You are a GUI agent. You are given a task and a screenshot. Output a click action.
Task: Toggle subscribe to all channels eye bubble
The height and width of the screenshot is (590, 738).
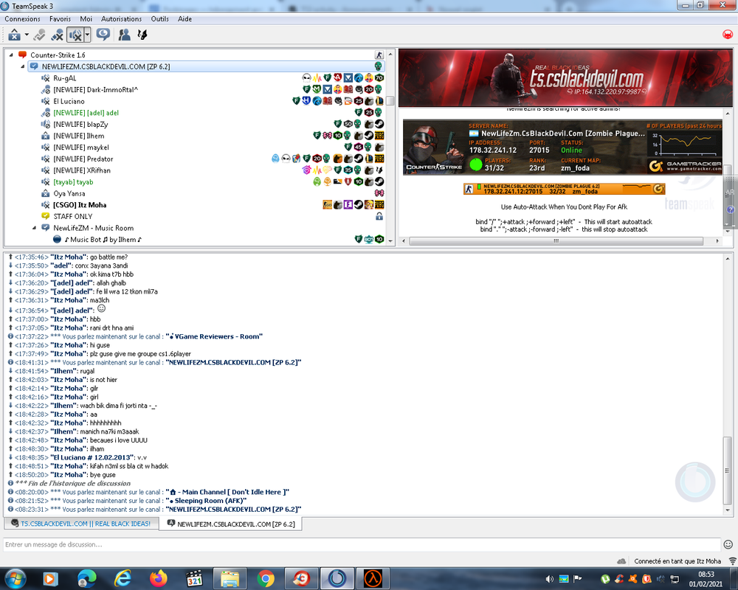pos(103,35)
